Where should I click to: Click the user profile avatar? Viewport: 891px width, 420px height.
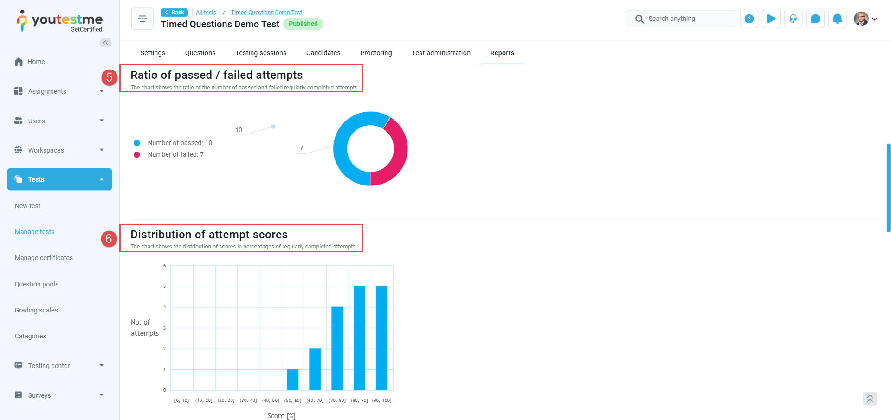861,19
